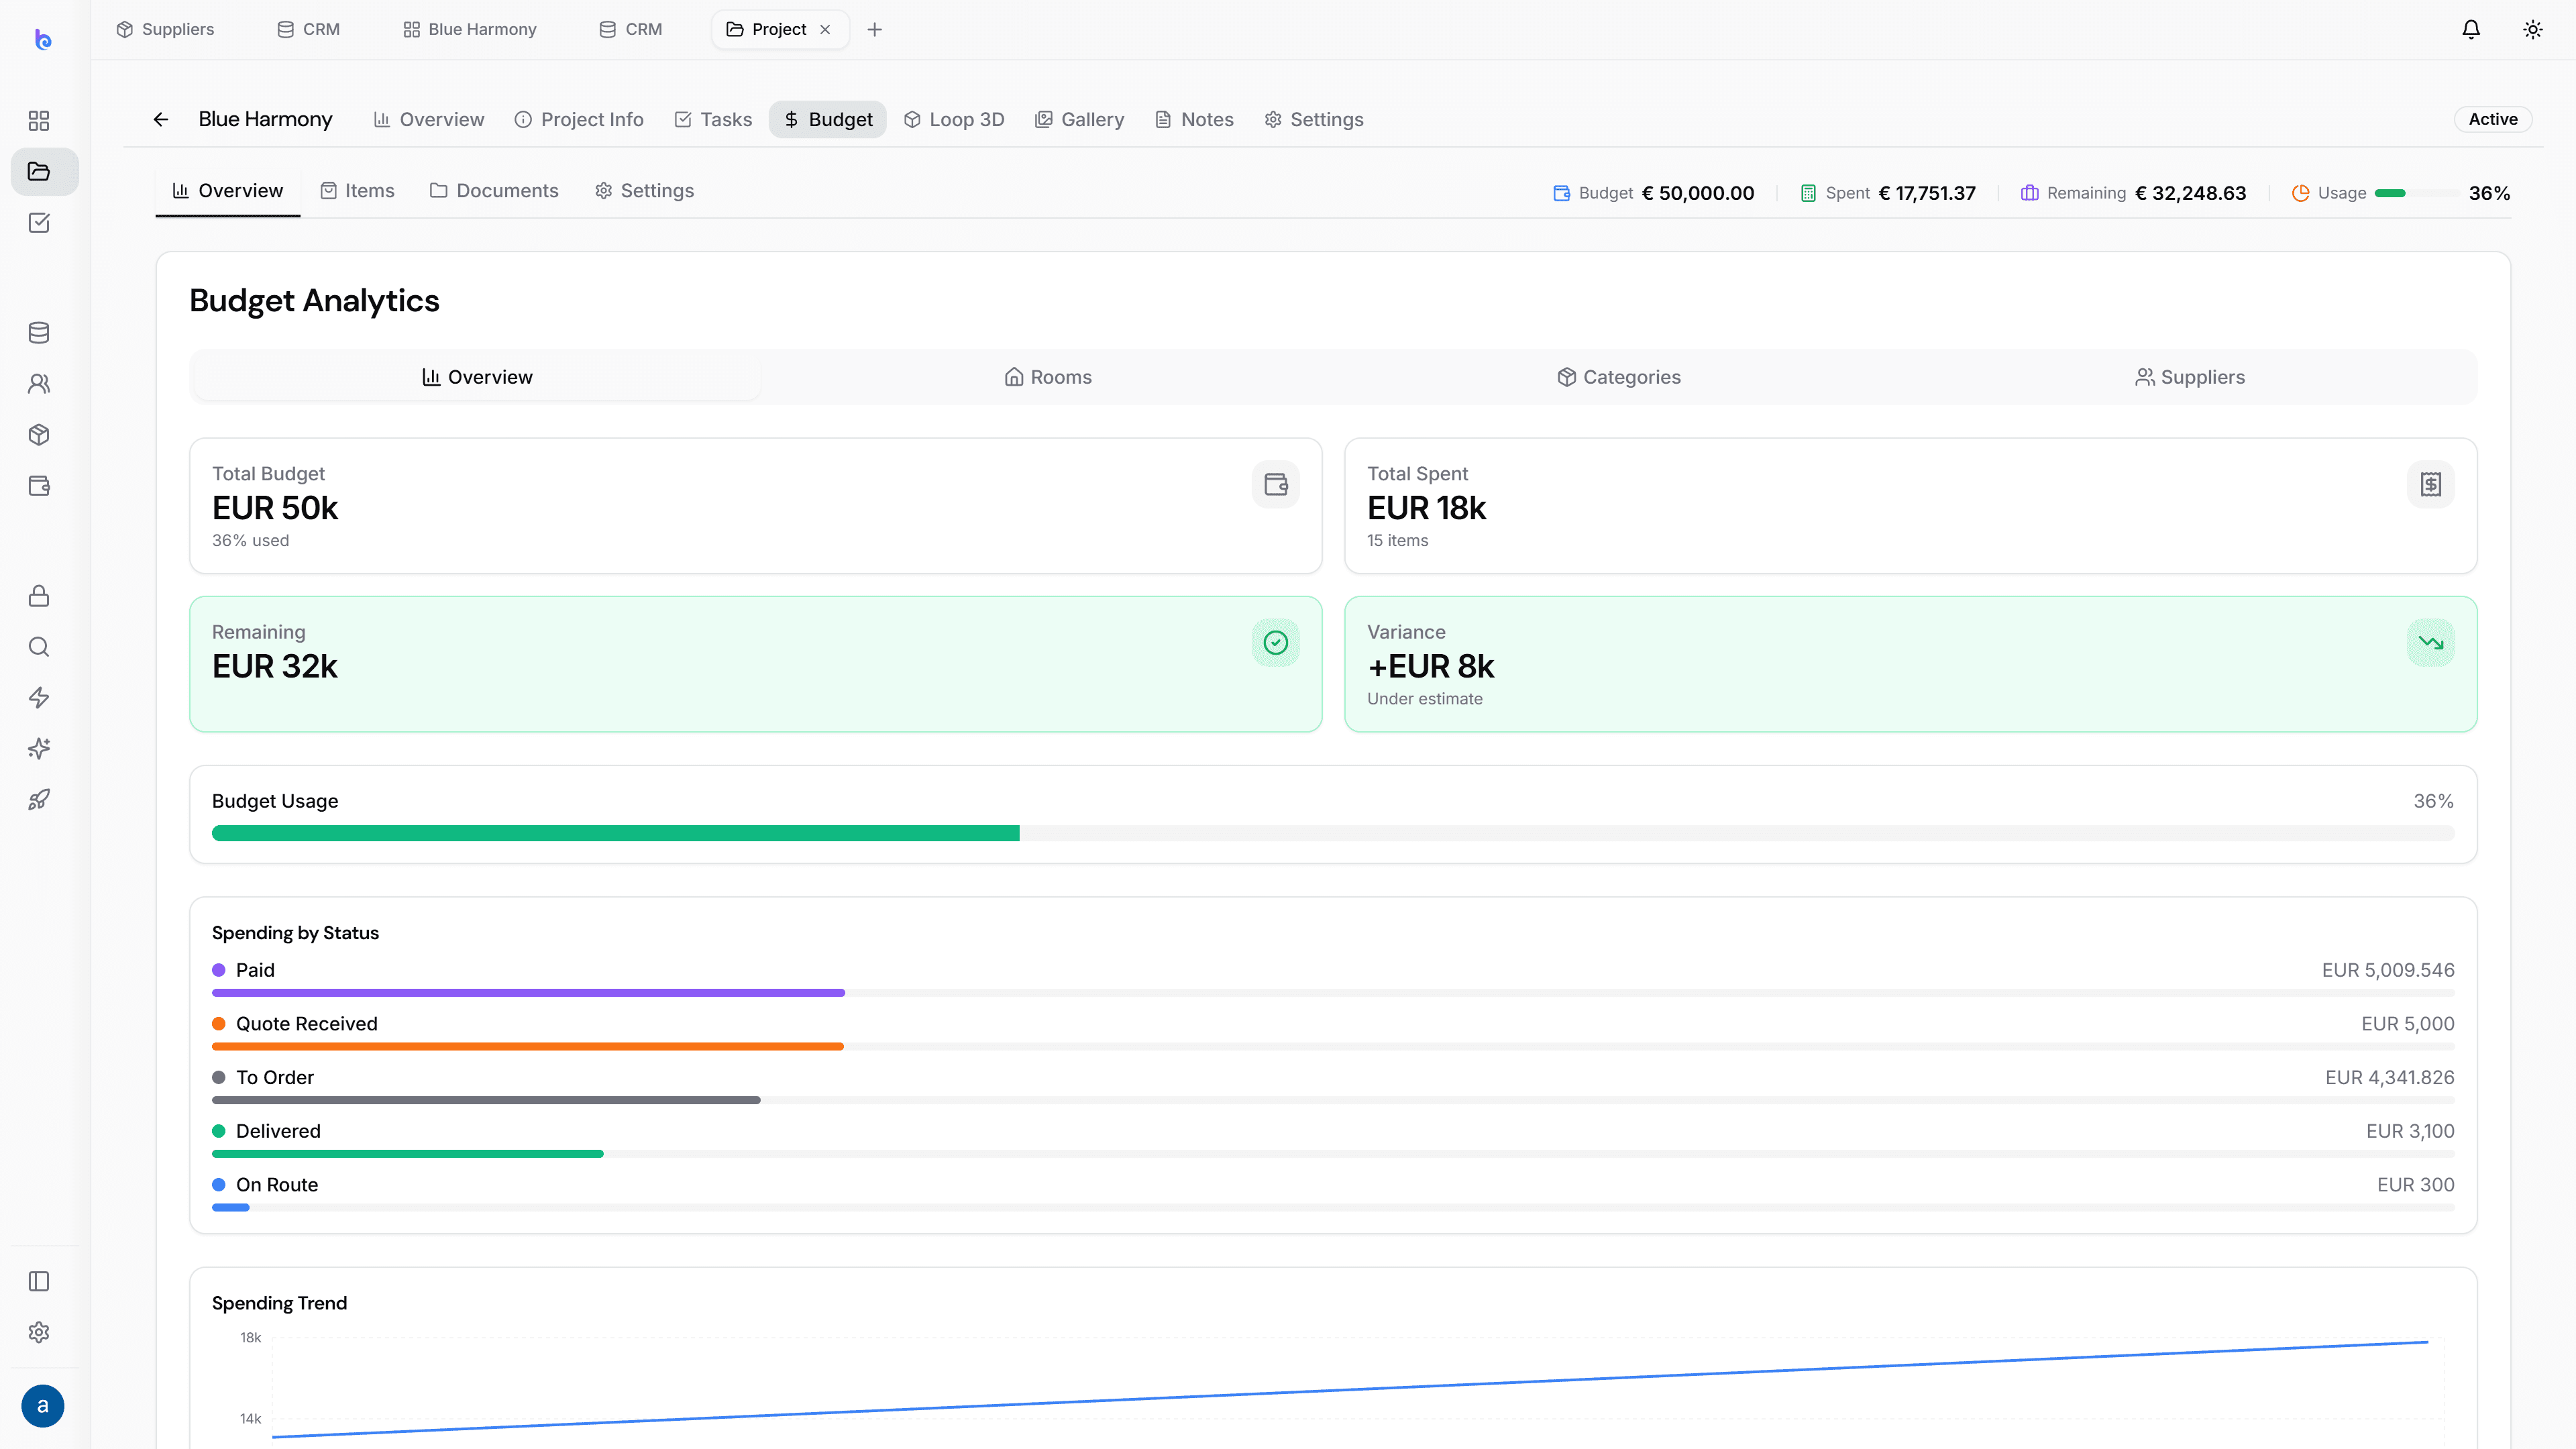This screenshot has width=2576, height=1449.
Task: Click the check circle icon on Remaining card
Action: pyautogui.click(x=1276, y=643)
